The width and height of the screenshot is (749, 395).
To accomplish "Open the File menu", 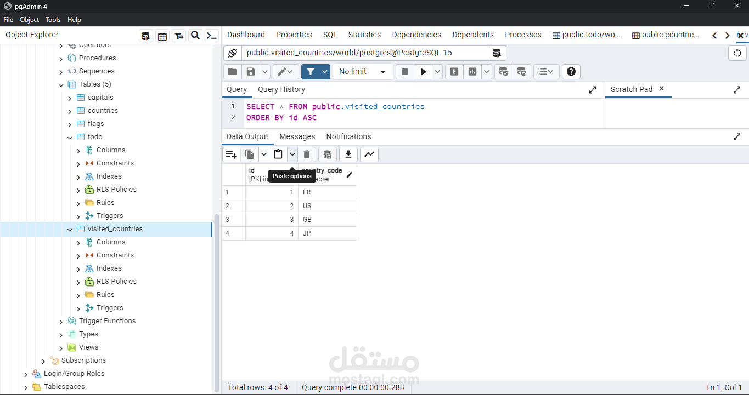I will [8, 19].
